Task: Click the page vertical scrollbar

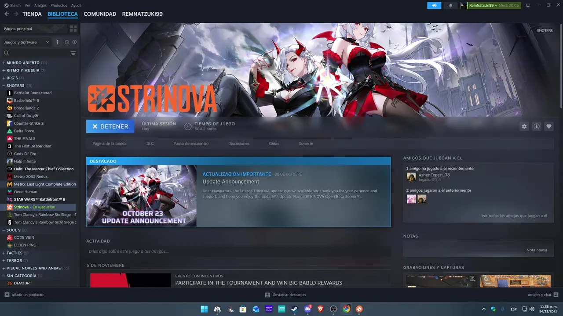Action: coord(561,66)
